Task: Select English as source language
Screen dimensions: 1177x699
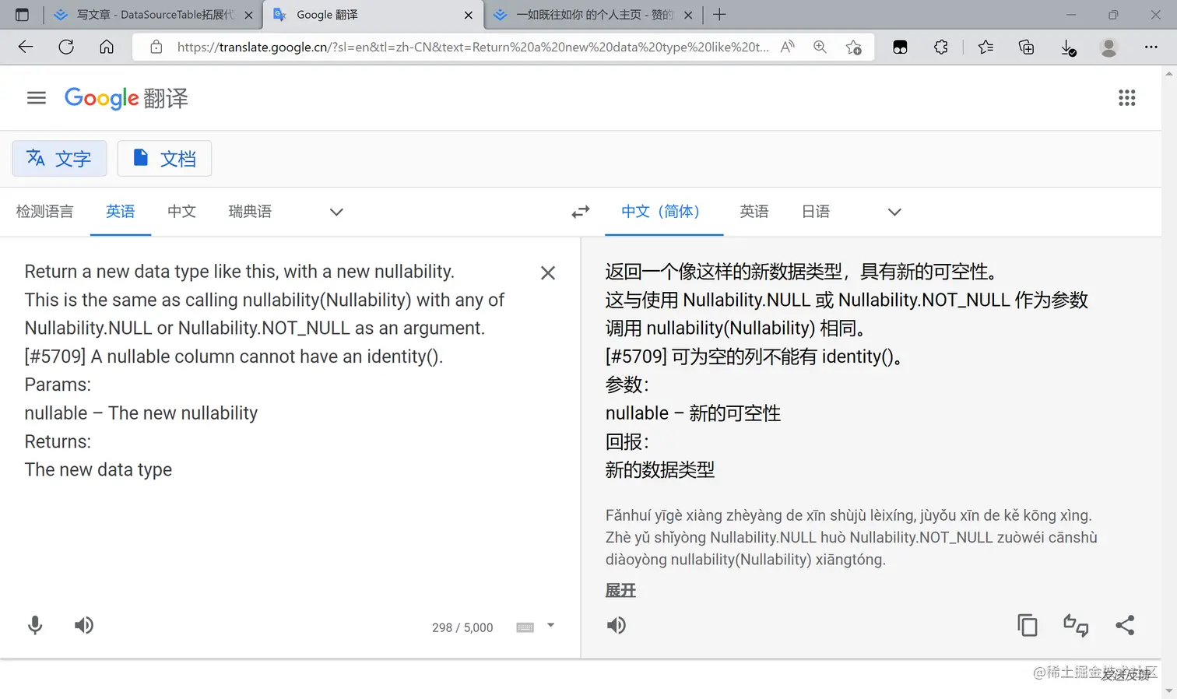Action: 121,212
